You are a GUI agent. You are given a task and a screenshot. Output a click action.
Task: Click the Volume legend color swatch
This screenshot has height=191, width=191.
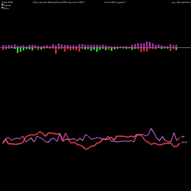tap(2, 5)
